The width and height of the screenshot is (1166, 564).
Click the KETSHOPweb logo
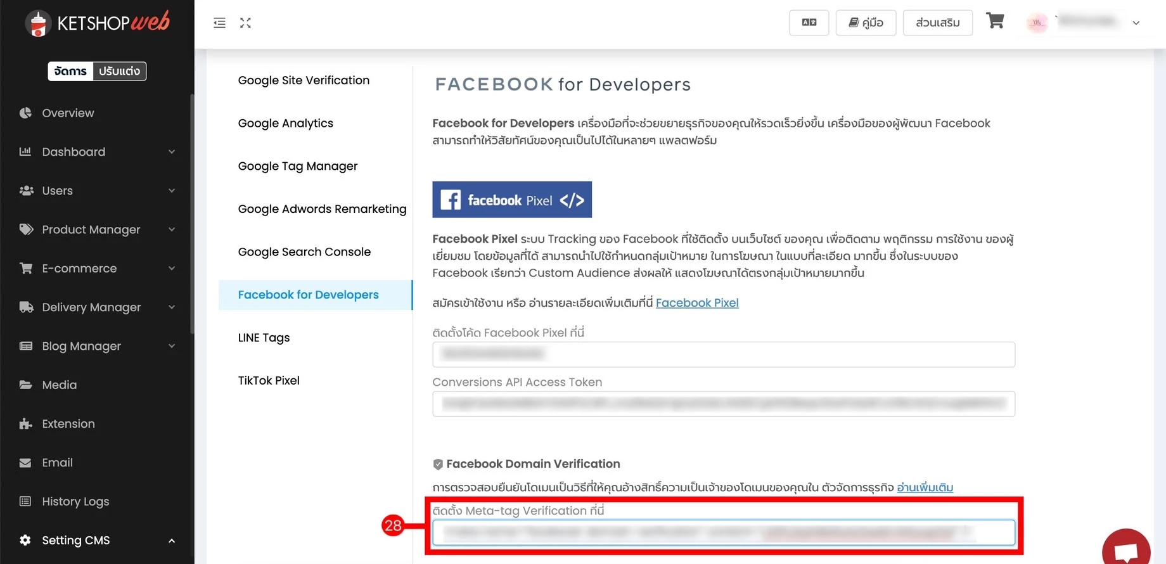[98, 23]
